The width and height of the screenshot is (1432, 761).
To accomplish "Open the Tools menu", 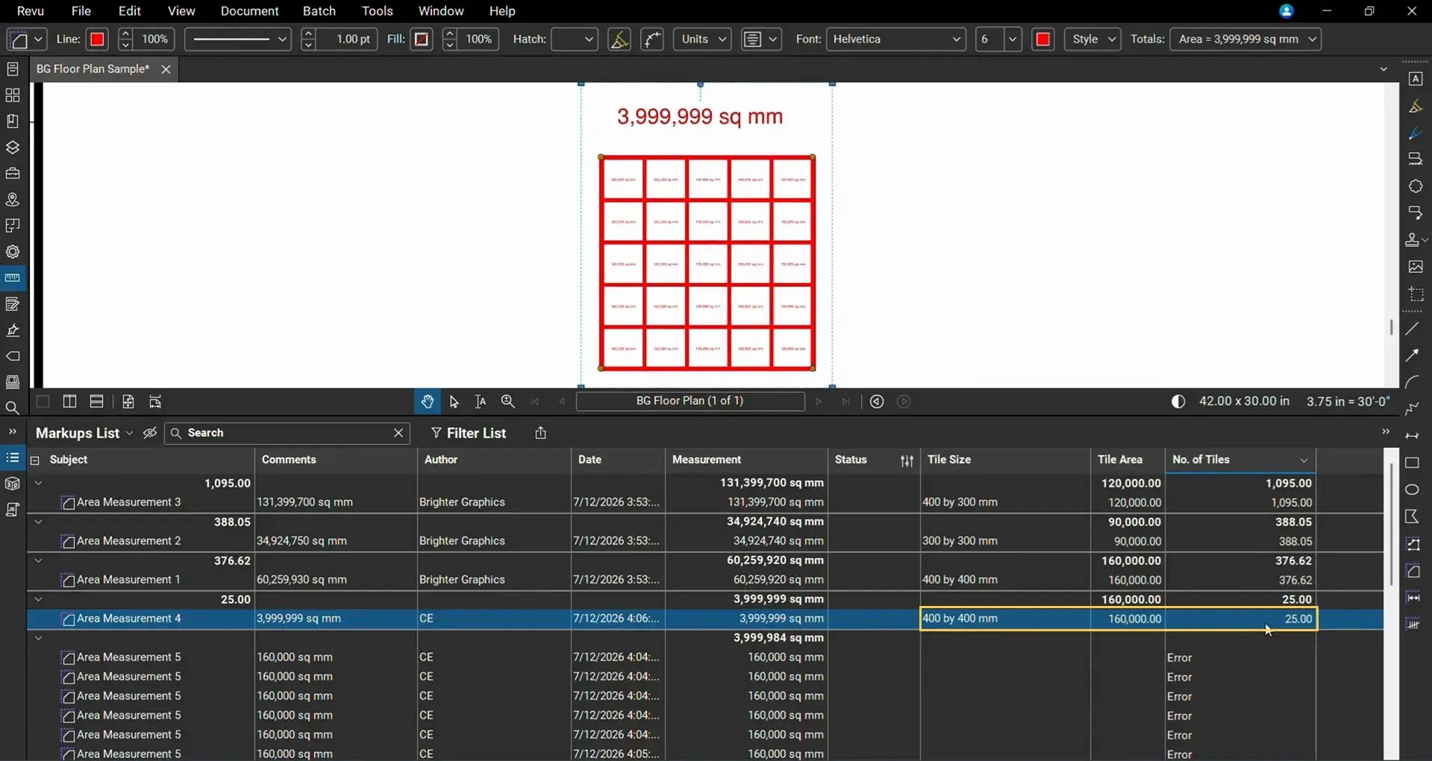I will coord(378,11).
